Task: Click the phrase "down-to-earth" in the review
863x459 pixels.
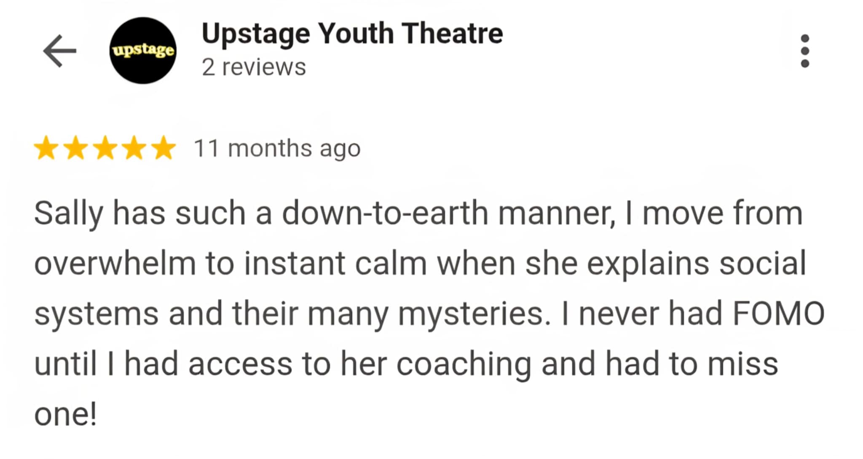Action: point(384,213)
